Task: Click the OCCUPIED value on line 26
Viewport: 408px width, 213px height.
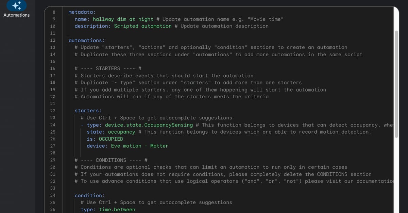Action: click(x=111, y=139)
